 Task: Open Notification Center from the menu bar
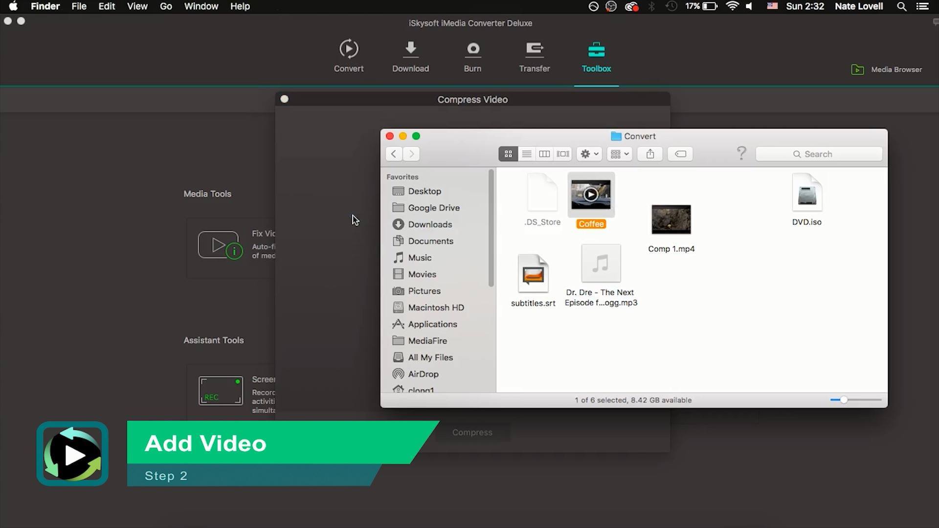[x=922, y=6]
